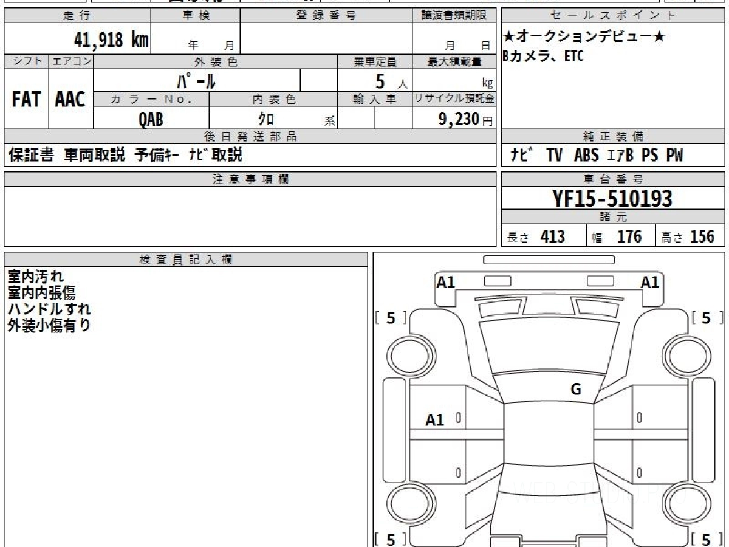Image resolution: width=729 pixels, height=547 pixels.
Task: Click the color number QAB
Action: click(x=151, y=120)
